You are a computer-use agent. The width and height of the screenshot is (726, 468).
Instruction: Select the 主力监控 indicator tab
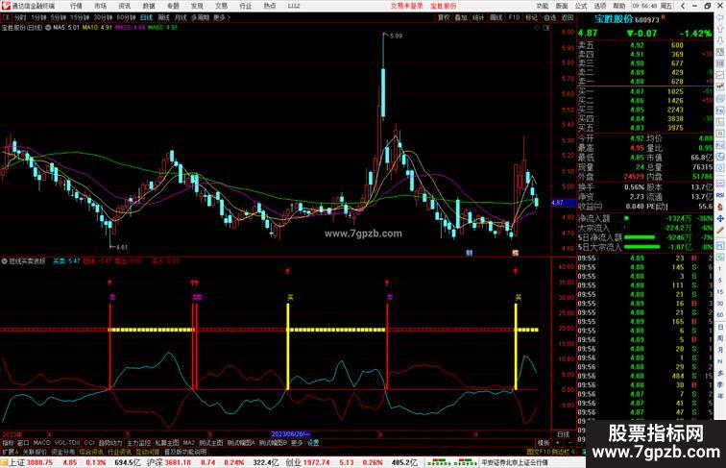point(138,443)
